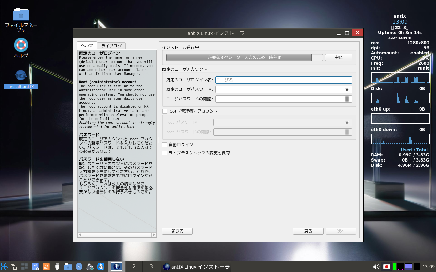Click the paused installation progress bar
The image size is (436, 272).
(x=244, y=57)
